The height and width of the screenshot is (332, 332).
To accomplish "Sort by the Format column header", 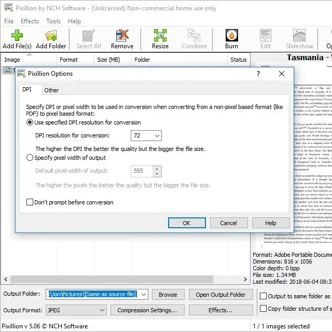I will (75, 60).
